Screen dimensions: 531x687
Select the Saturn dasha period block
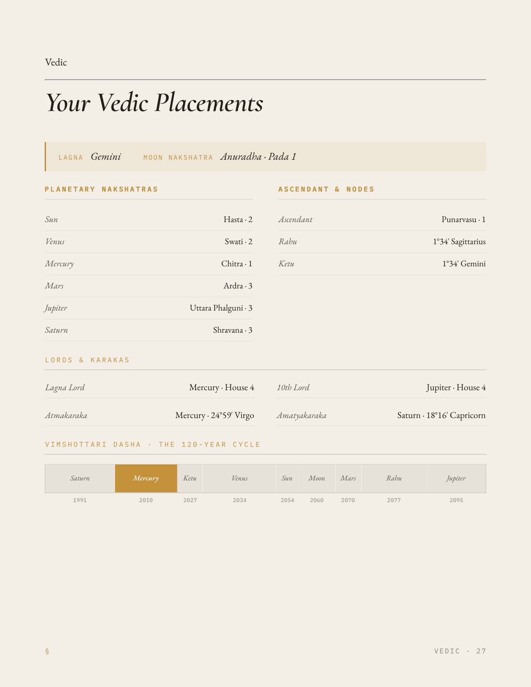[80, 478]
